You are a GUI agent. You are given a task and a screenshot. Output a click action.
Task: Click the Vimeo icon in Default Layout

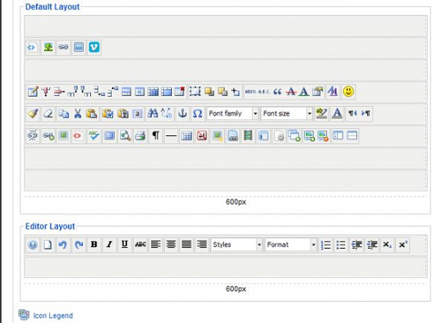click(94, 48)
